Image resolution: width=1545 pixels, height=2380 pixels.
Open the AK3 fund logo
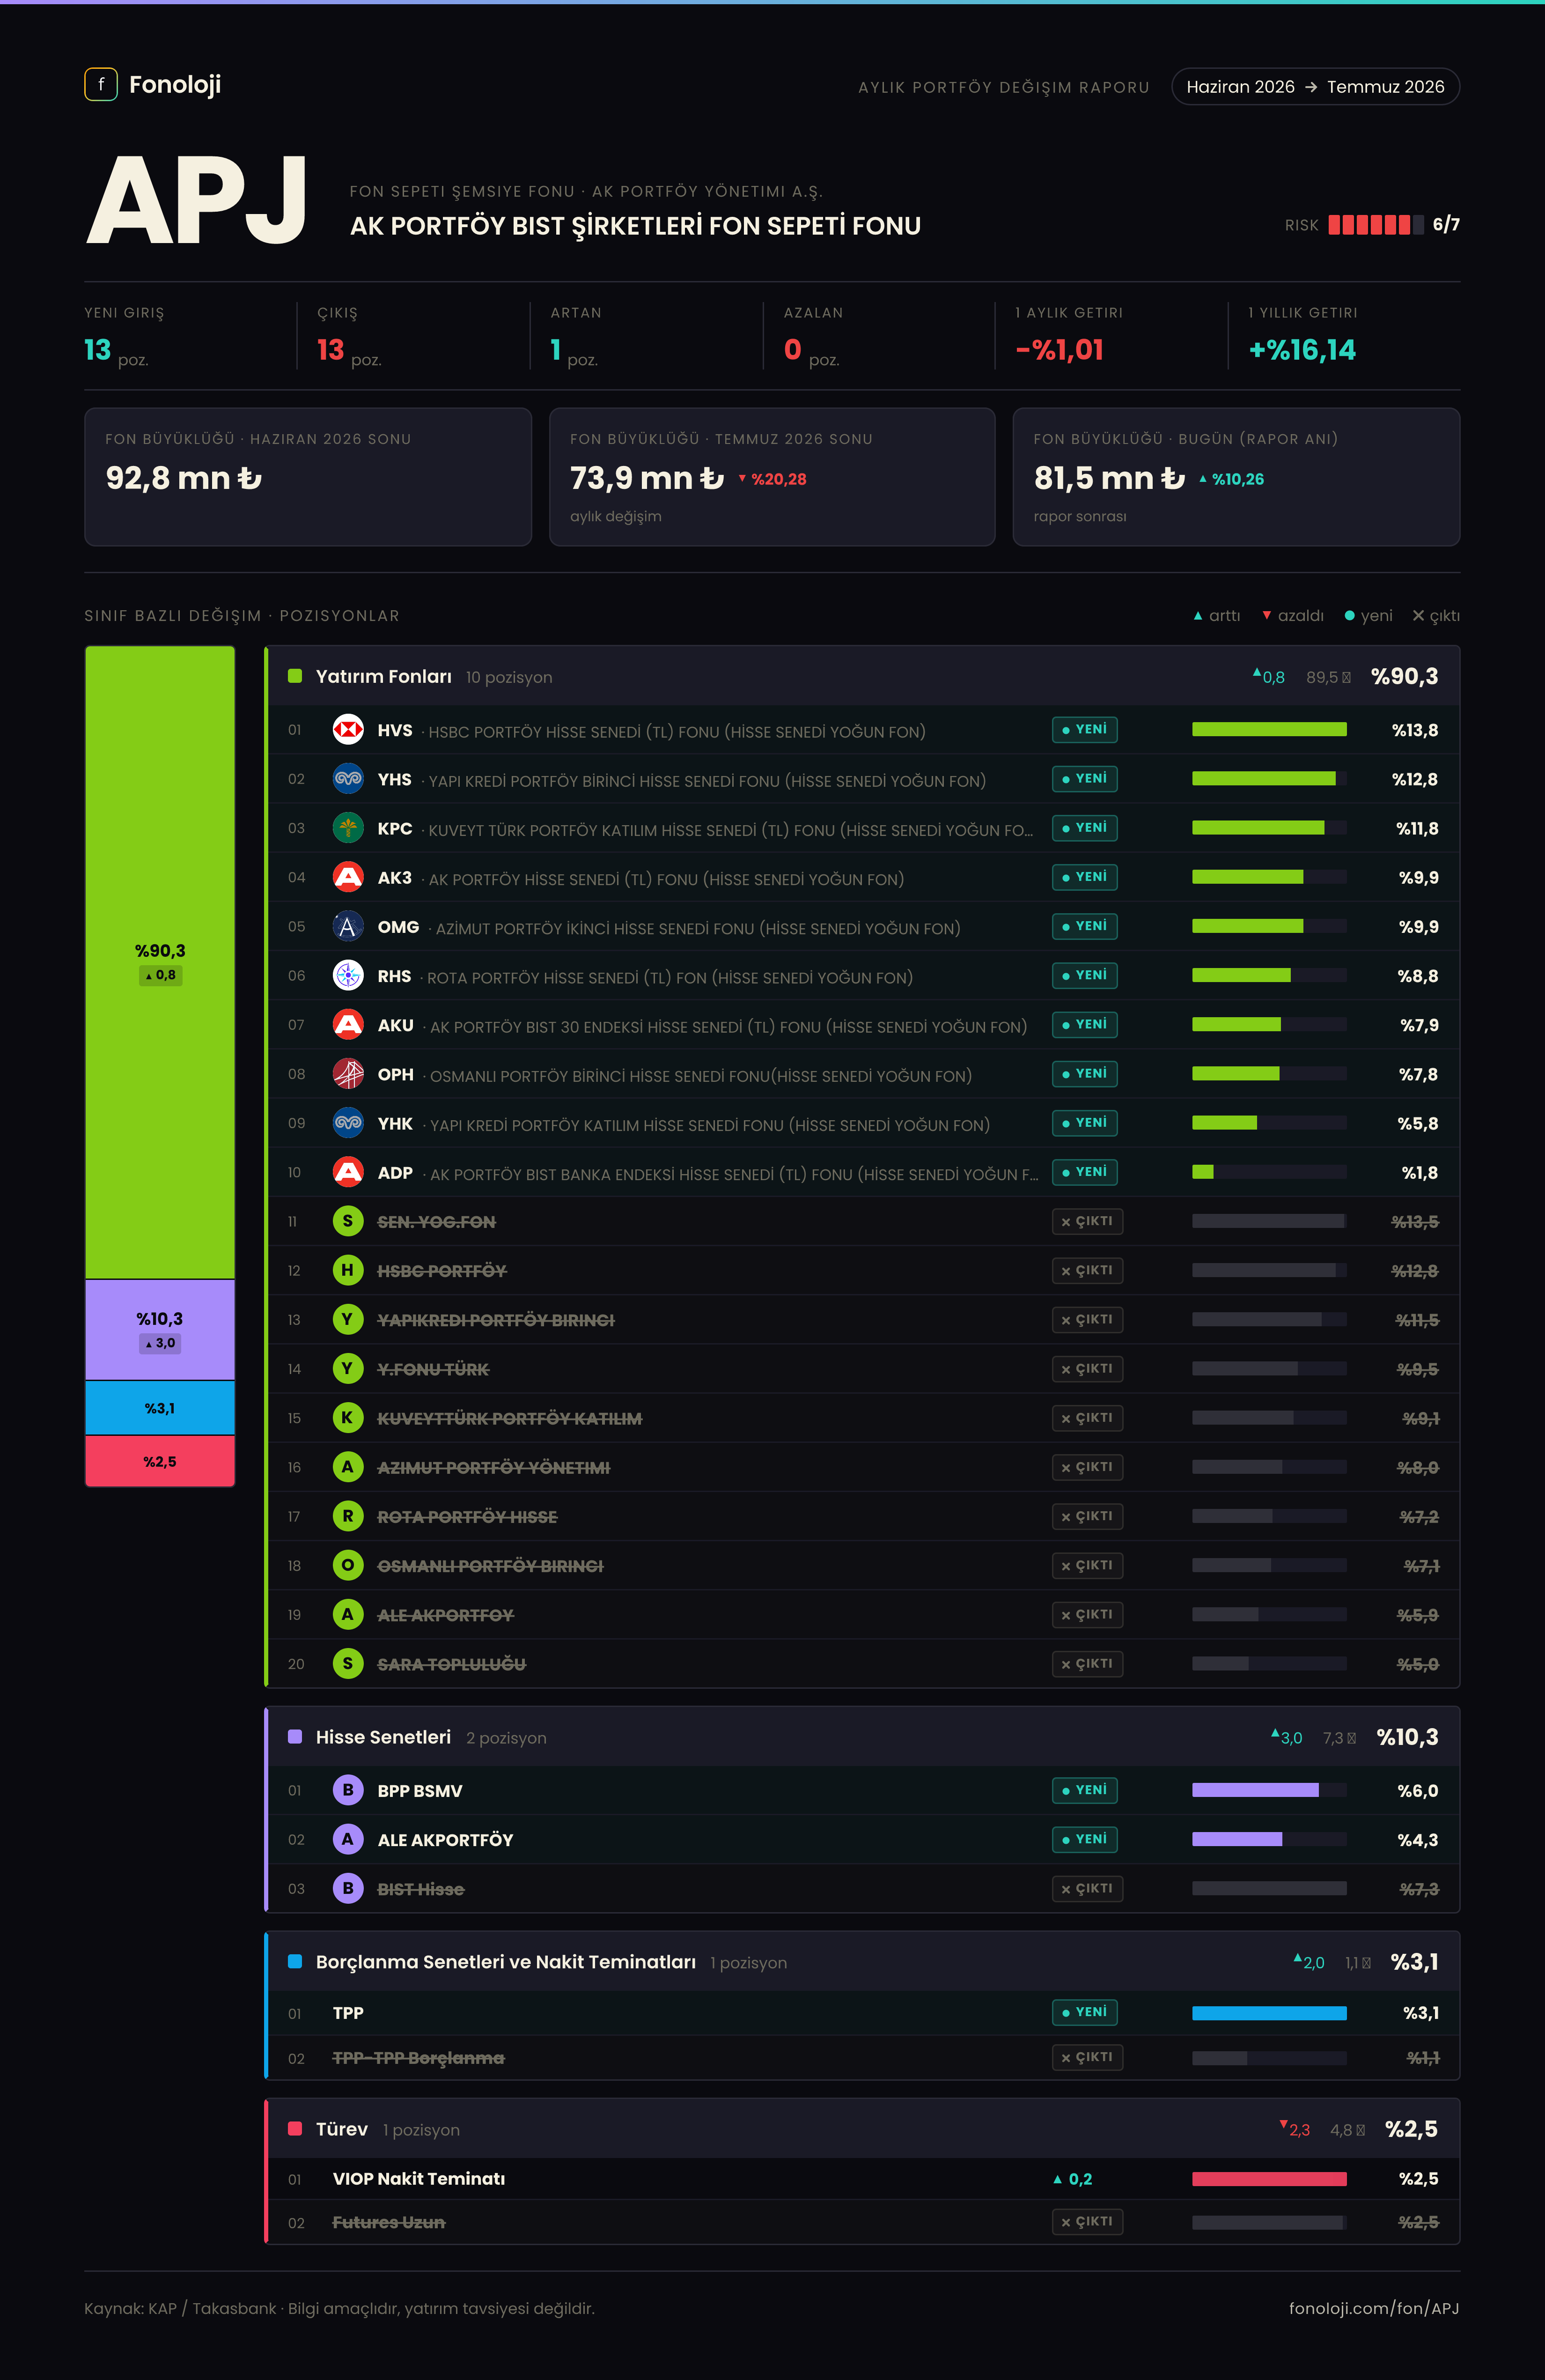coord(348,877)
